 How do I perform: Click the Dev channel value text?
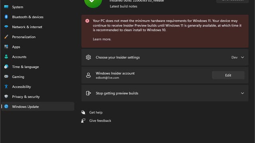(x=234, y=57)
